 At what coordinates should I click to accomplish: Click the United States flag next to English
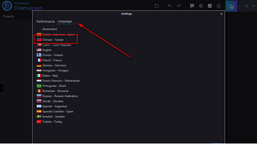click(x=39, y=50)
